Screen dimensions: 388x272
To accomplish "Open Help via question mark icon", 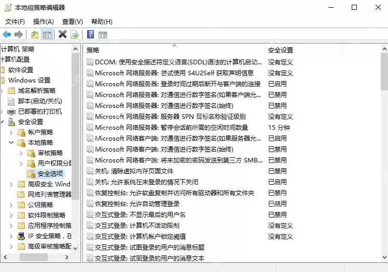I will coord(91,34).
